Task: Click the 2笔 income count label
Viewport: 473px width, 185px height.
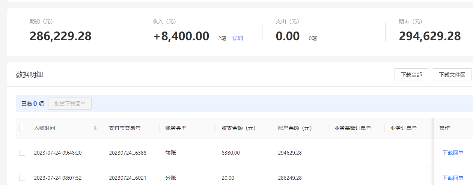Action: click(x=222, y=38)
